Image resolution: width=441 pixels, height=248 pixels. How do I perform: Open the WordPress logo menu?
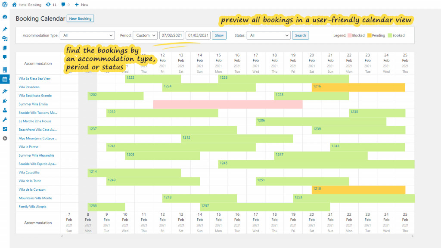5,4
